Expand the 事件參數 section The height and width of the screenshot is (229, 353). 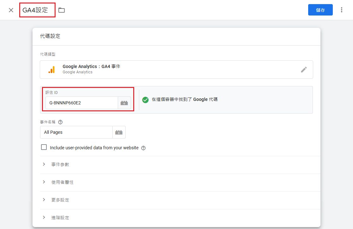pos(61,164)
